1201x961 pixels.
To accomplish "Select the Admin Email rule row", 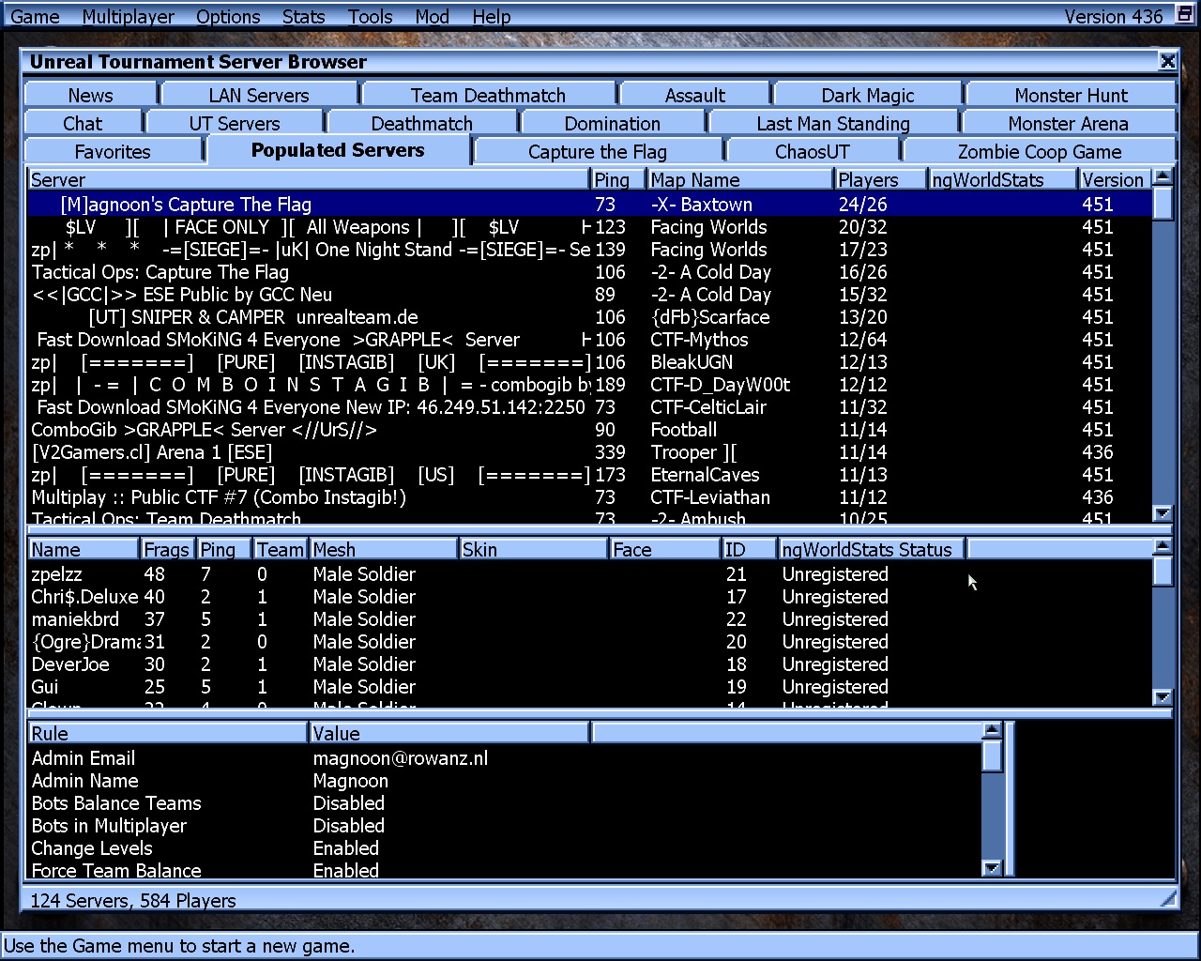I will 505,758.
